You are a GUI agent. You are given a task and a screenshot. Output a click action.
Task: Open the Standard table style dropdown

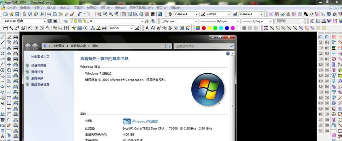pyautogui.click(x=261, y=14)
